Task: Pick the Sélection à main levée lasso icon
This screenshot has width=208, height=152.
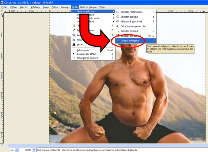Action: [x=118, y=21]
